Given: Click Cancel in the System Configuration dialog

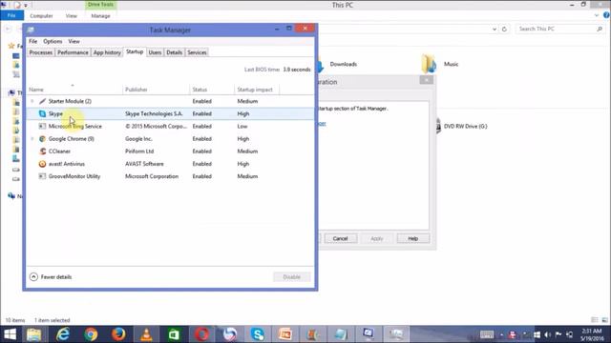Looking at the screenshot, I should point(341,238).
